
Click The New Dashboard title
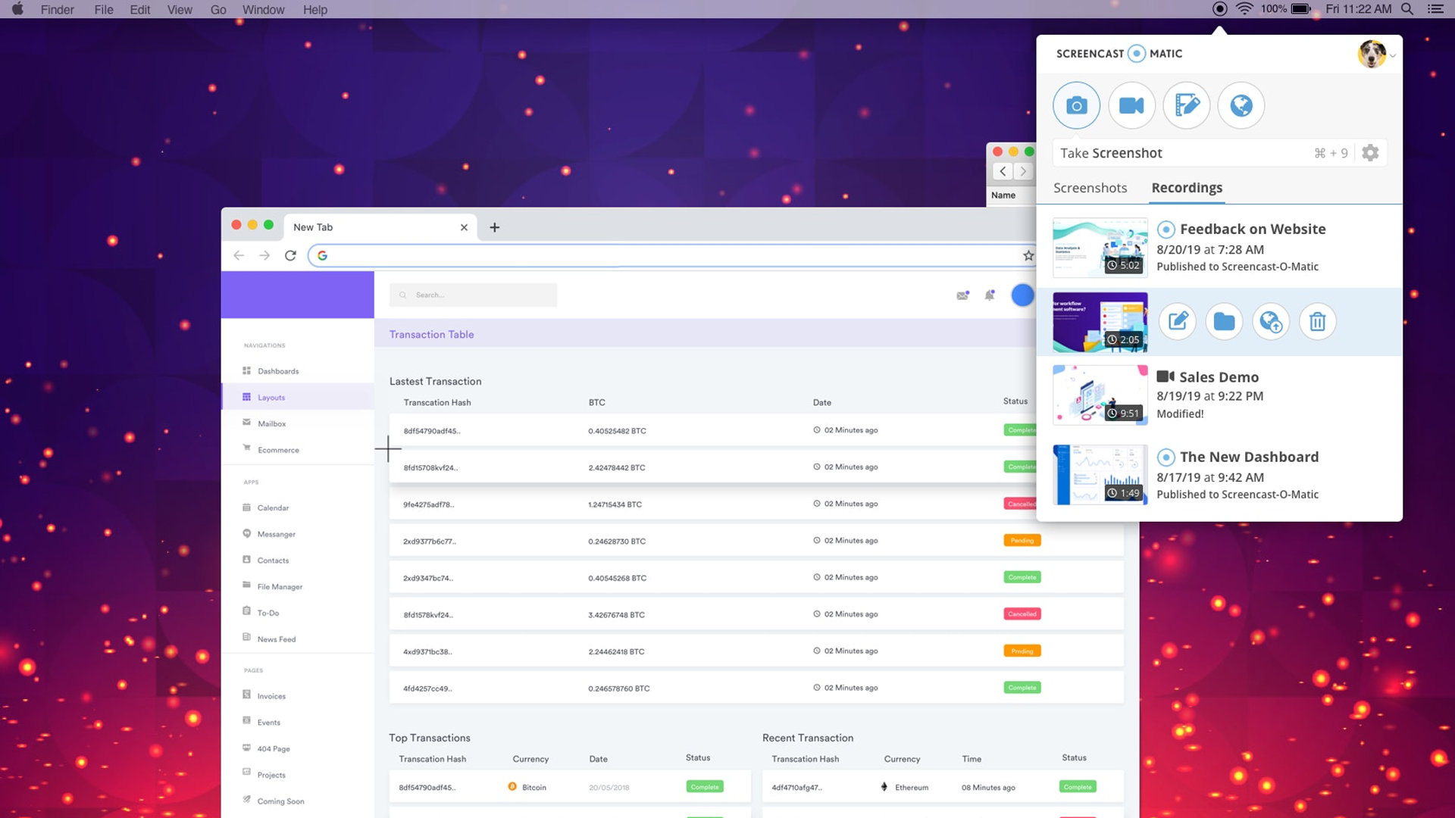[x=1249, y=457]
